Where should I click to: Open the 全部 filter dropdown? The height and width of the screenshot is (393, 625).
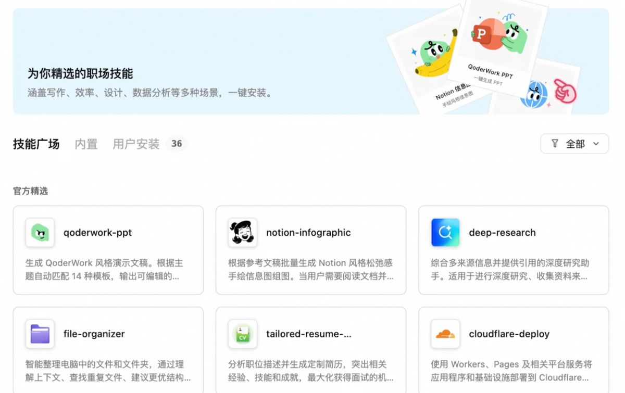click(x=574, y=144)
